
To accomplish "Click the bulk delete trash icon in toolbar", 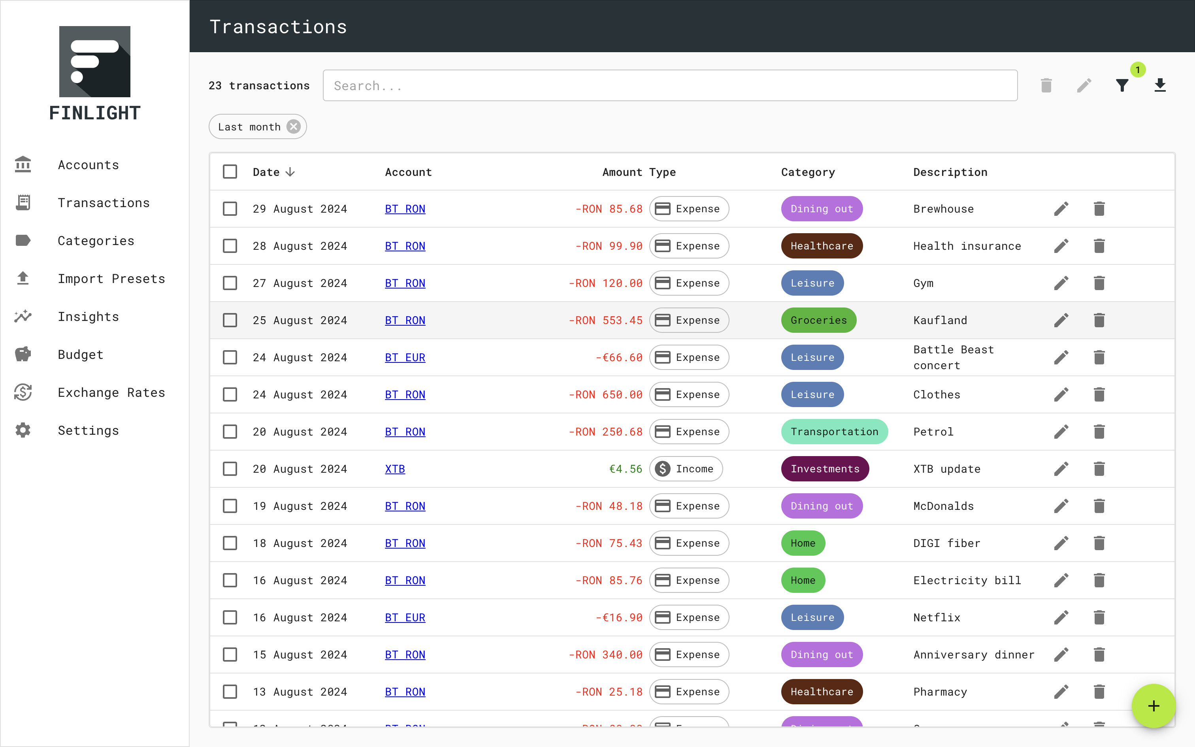I will point(1046,85).
